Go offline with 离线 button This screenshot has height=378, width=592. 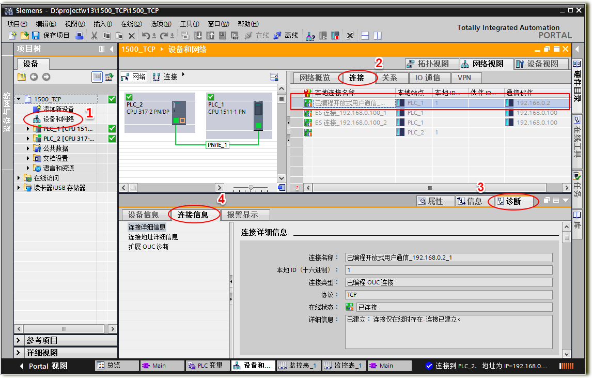point(286,36)
